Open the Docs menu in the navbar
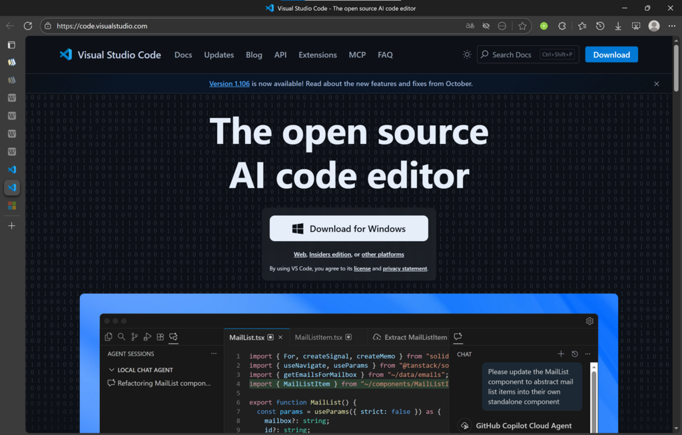This screenshot has height=435, width=682. point(183,55)
